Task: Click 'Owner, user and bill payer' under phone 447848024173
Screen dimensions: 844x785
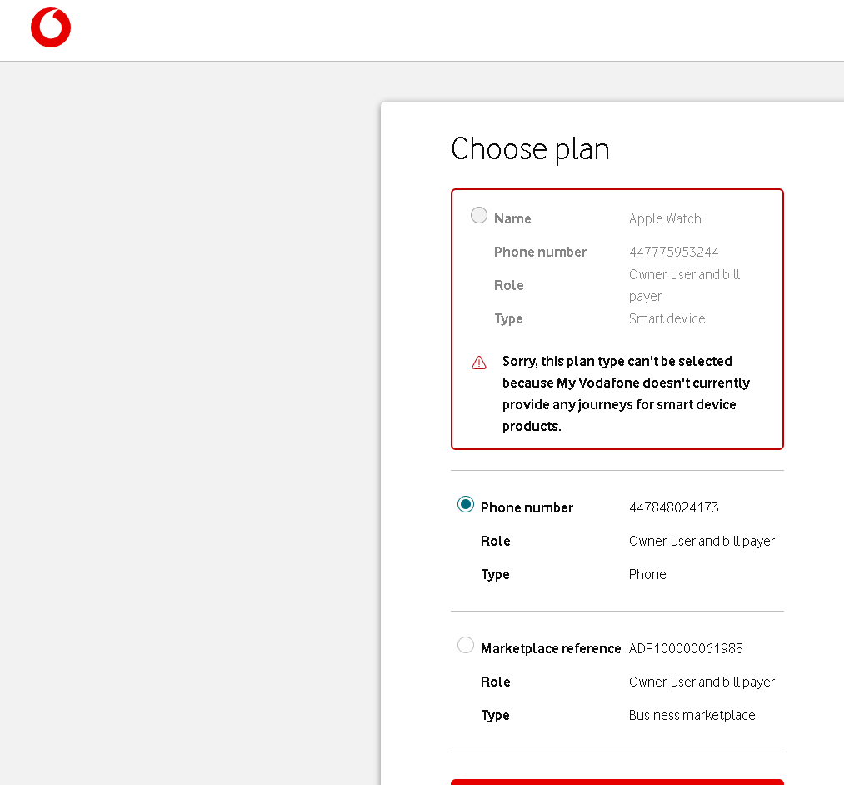Action: (702, 541)
